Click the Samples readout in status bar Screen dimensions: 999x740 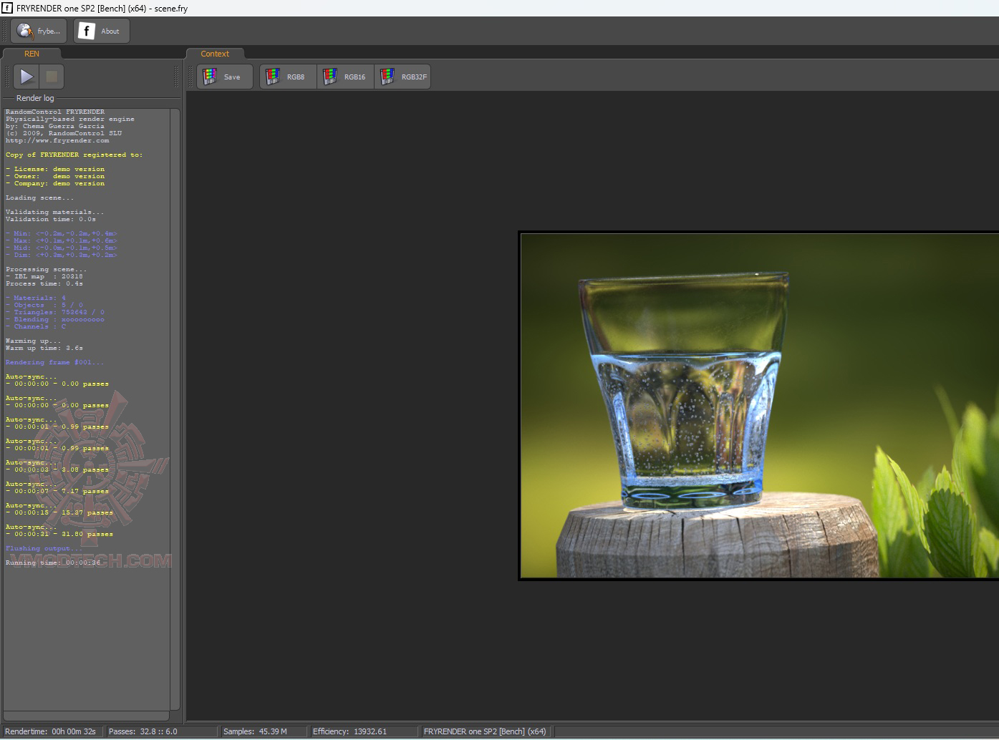point(255,731)
